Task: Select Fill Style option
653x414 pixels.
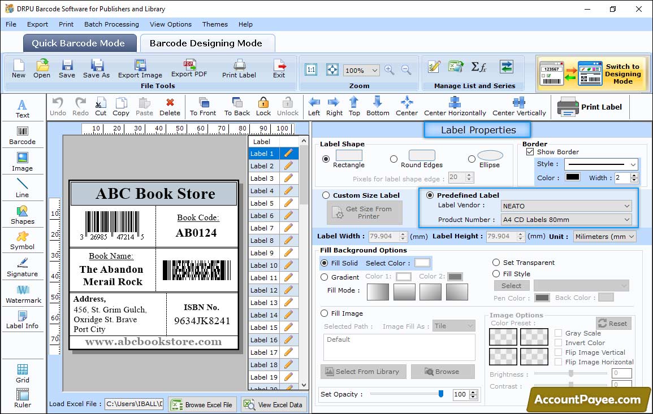Action: tap(496, 274)
